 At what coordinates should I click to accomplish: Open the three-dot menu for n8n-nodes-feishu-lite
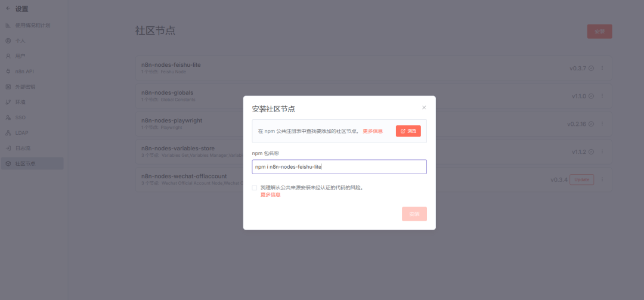602,69
